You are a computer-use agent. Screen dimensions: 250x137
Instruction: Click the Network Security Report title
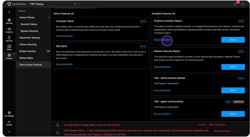point(167,51)
